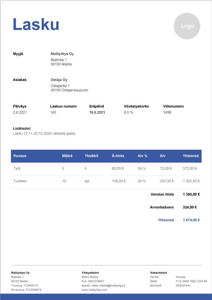
Task: Click the Yksikkö column header
Action: pos(91,156)
